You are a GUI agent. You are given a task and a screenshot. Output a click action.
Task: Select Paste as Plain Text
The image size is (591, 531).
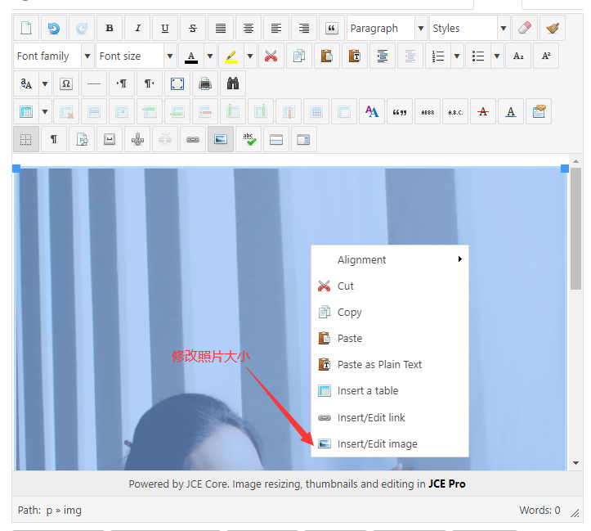point(379,365)
